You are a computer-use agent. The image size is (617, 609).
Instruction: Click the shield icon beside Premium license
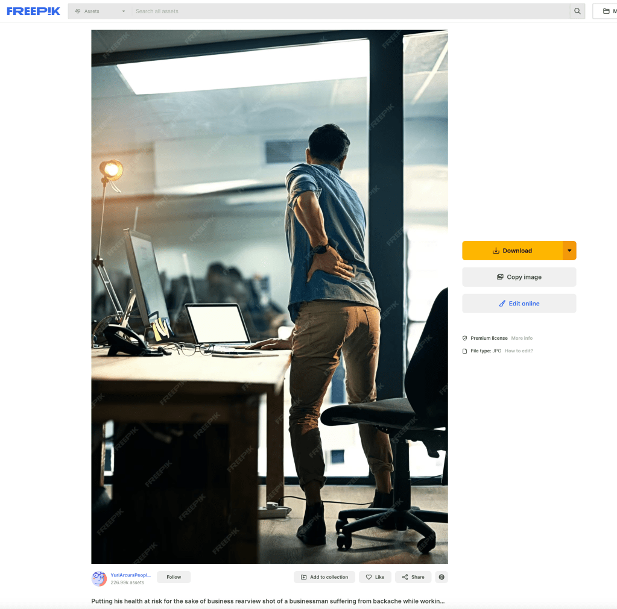tap(464, 339)
